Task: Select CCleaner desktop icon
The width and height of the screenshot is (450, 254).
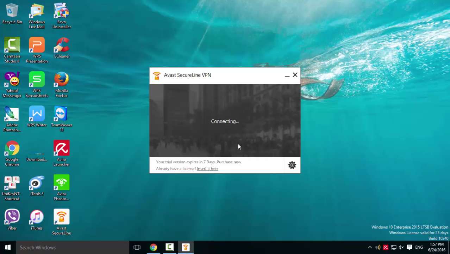Action: pyautogui.click(x=62, y=48)
